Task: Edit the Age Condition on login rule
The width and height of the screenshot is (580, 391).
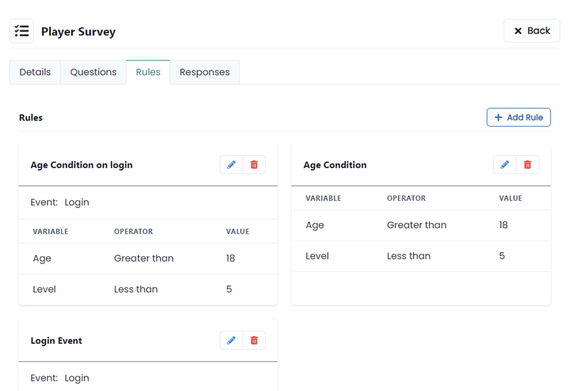Action: (231, 165)
